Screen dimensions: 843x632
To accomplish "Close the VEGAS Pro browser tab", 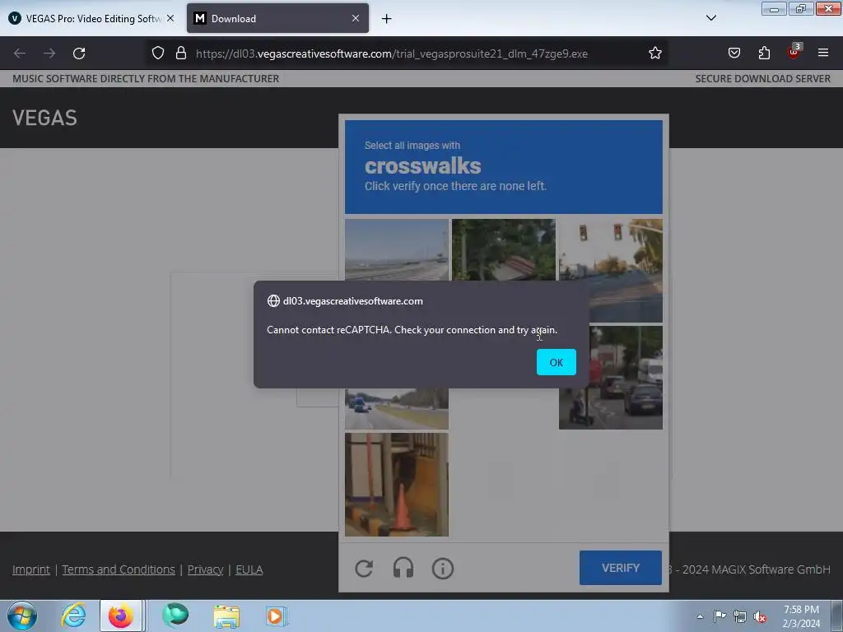I will (x=170, y=18).
